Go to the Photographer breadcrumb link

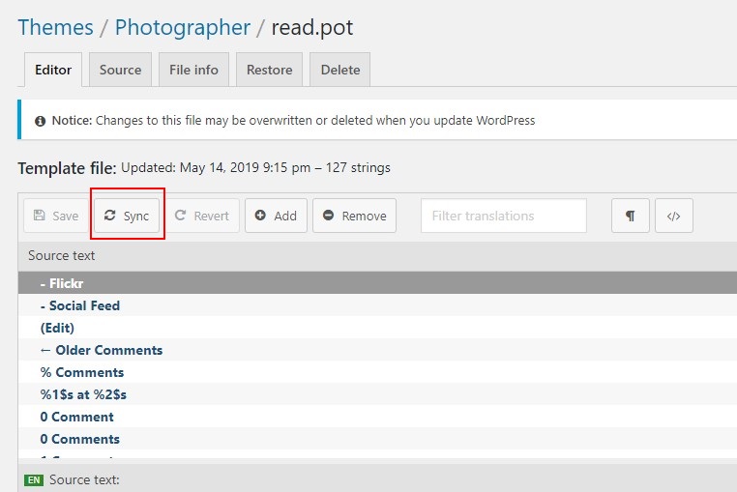click(183, 27)
